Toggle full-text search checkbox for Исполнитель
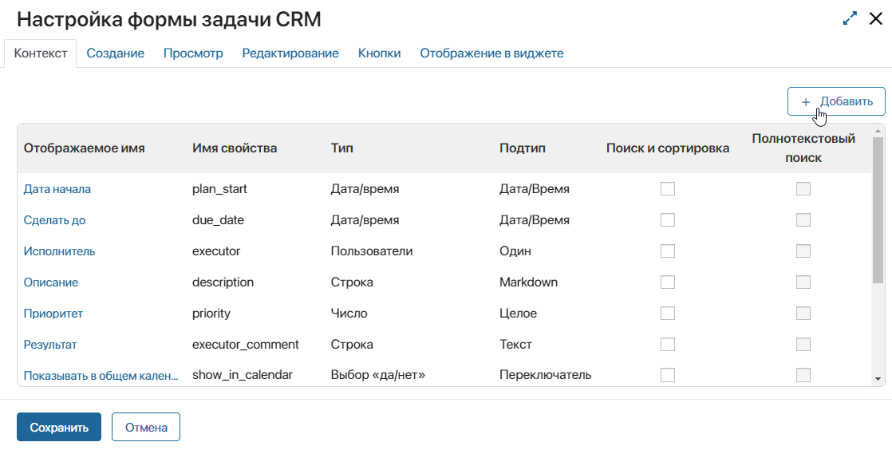 click(803, 251)
